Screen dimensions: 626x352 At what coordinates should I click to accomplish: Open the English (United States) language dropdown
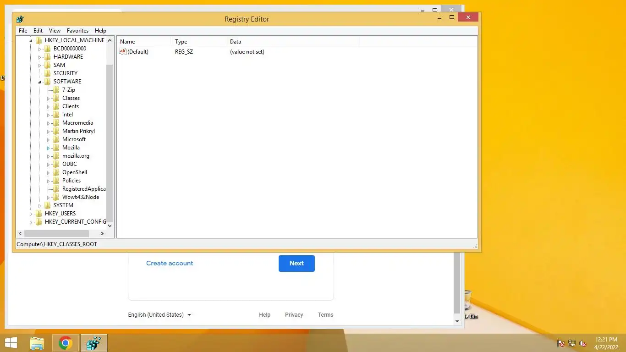click(x=159, y=315)
